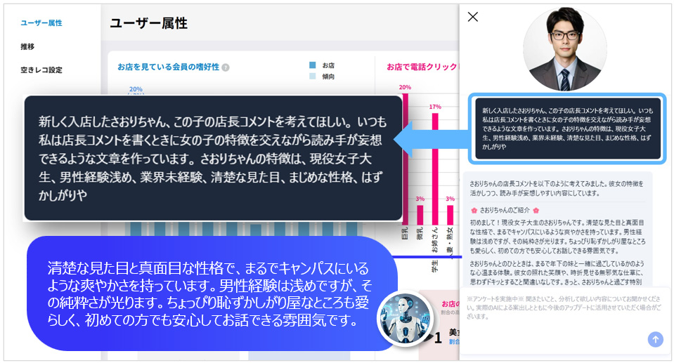This screenshot has height=363, width=674.
Task: Click the send arrow button in chat
Action: click(x=655, y=339)
